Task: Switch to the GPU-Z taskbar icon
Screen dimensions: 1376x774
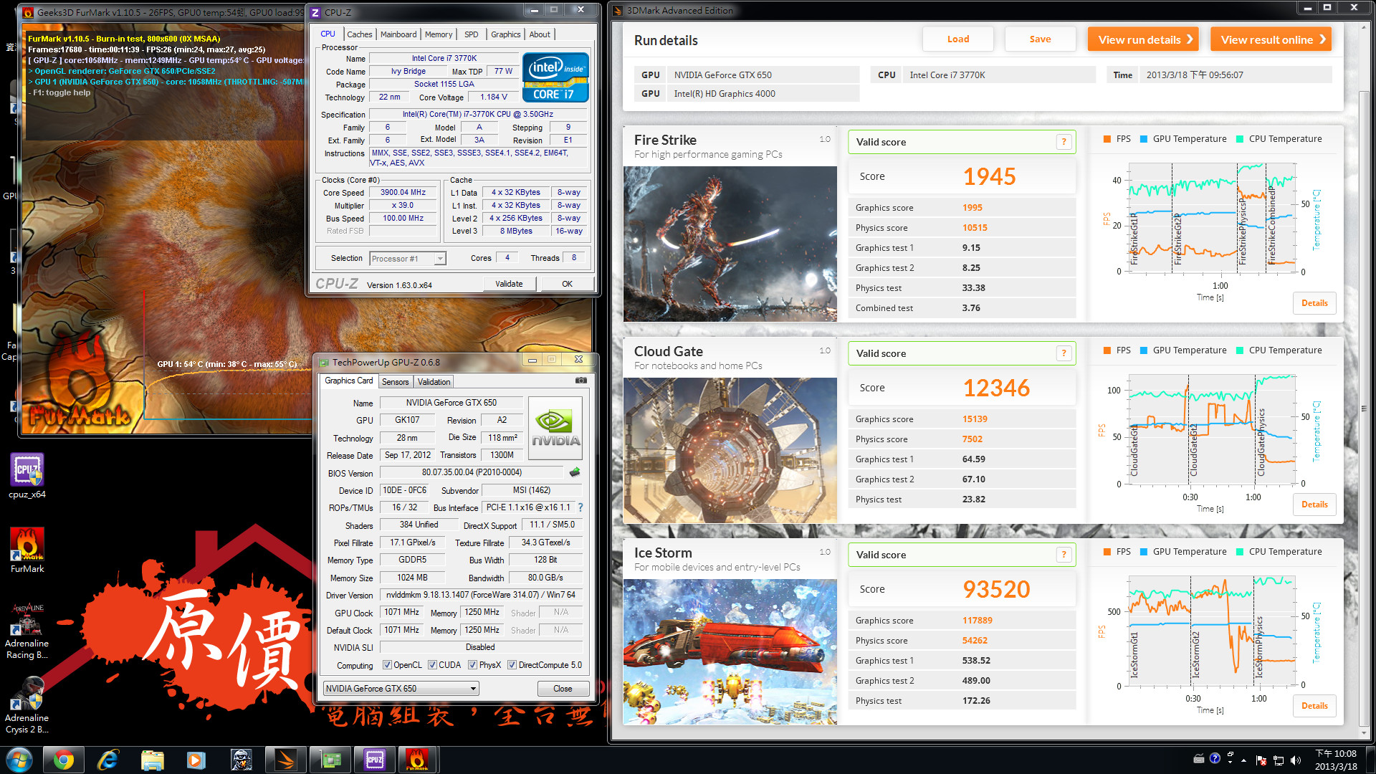Action: point(330,760)
